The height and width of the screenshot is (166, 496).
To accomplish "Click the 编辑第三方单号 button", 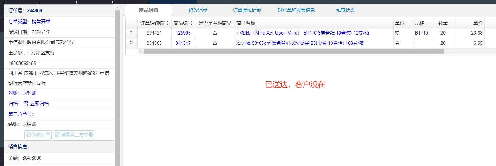I will click(74, 135).
